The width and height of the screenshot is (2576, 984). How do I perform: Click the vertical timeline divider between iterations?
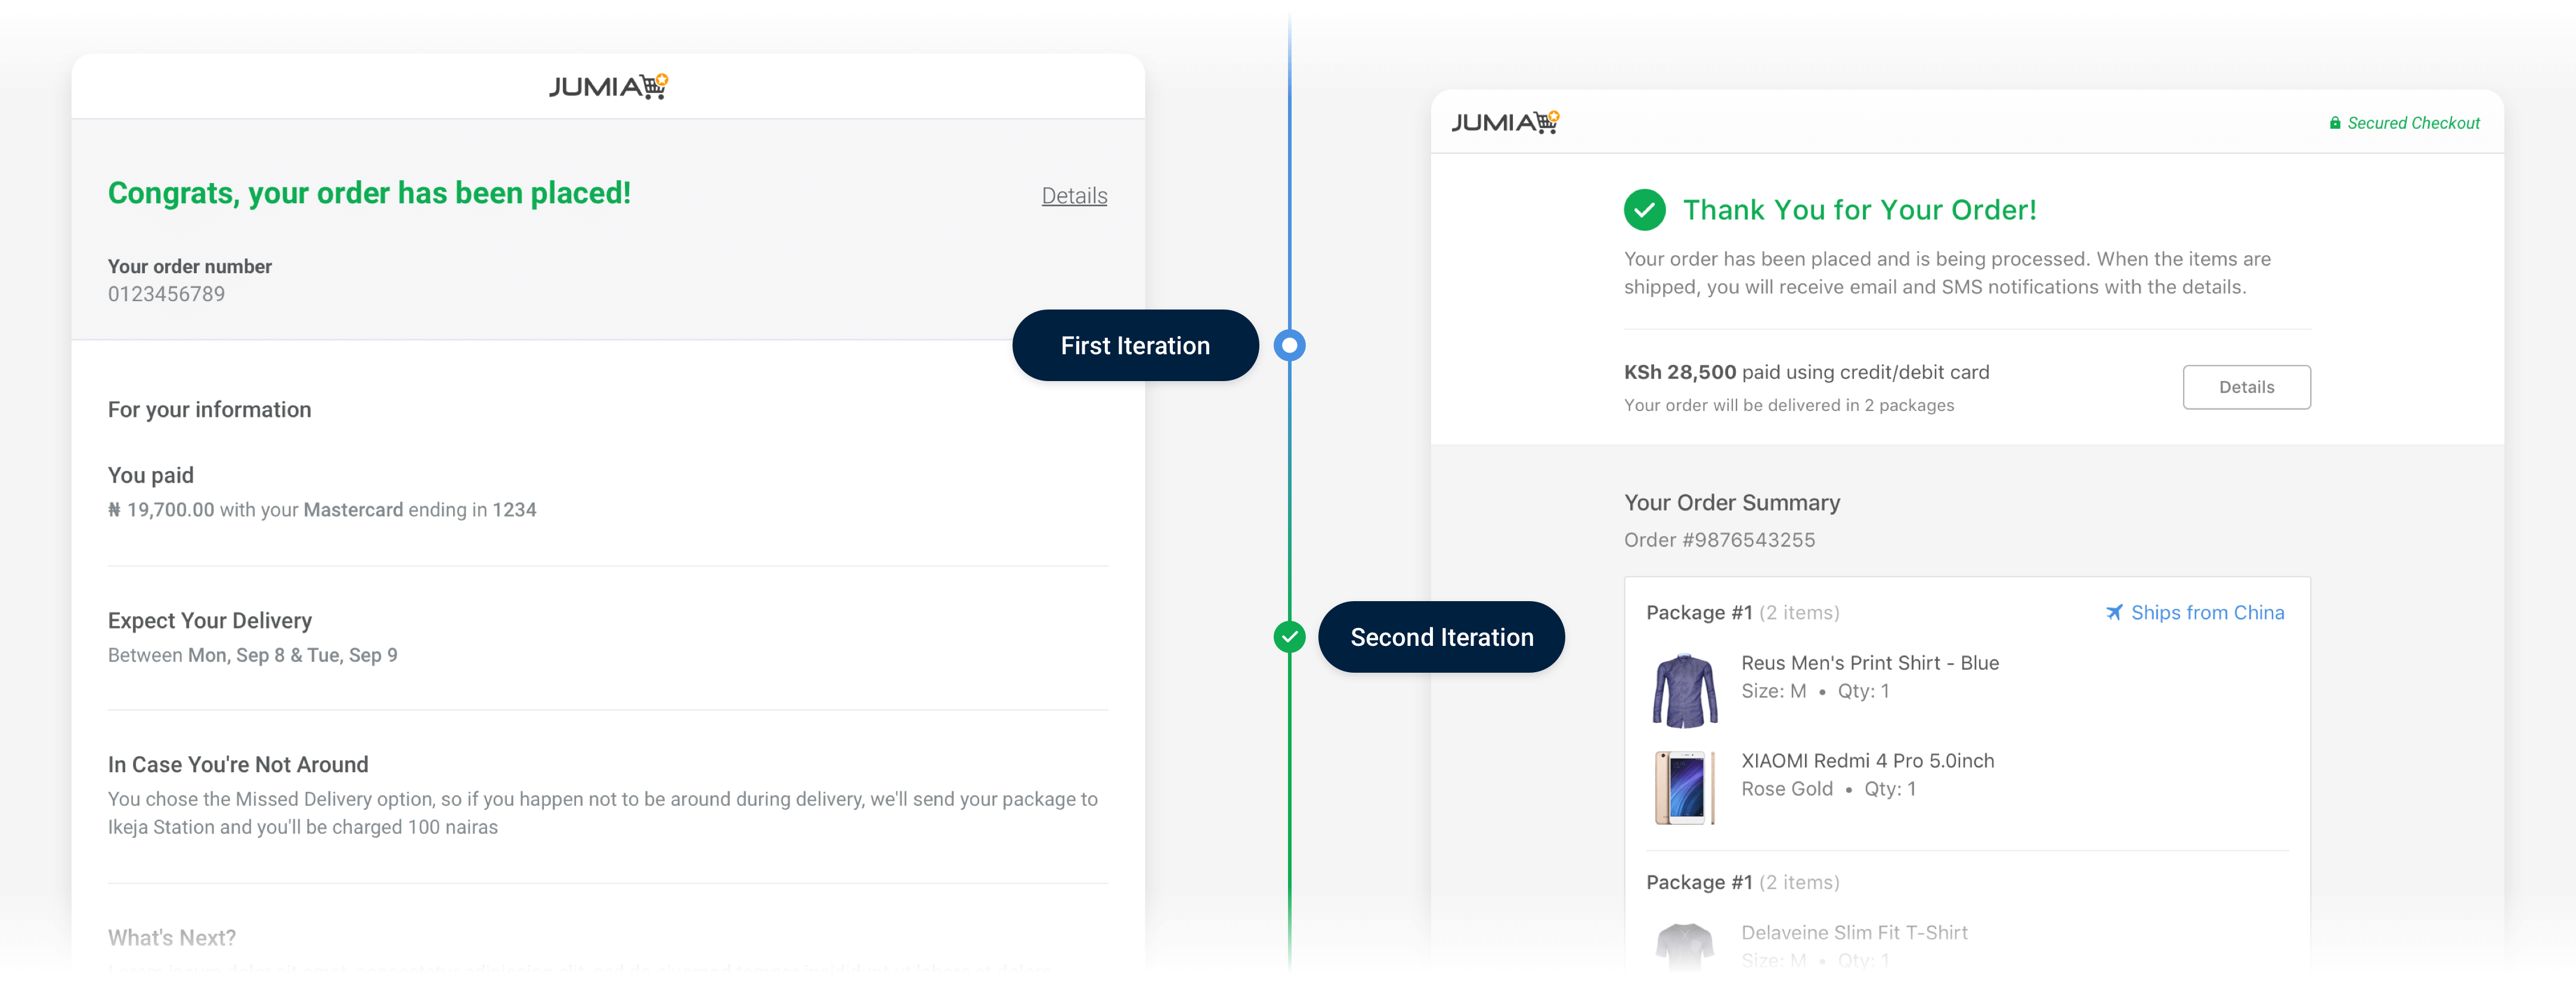point(1289,490)
